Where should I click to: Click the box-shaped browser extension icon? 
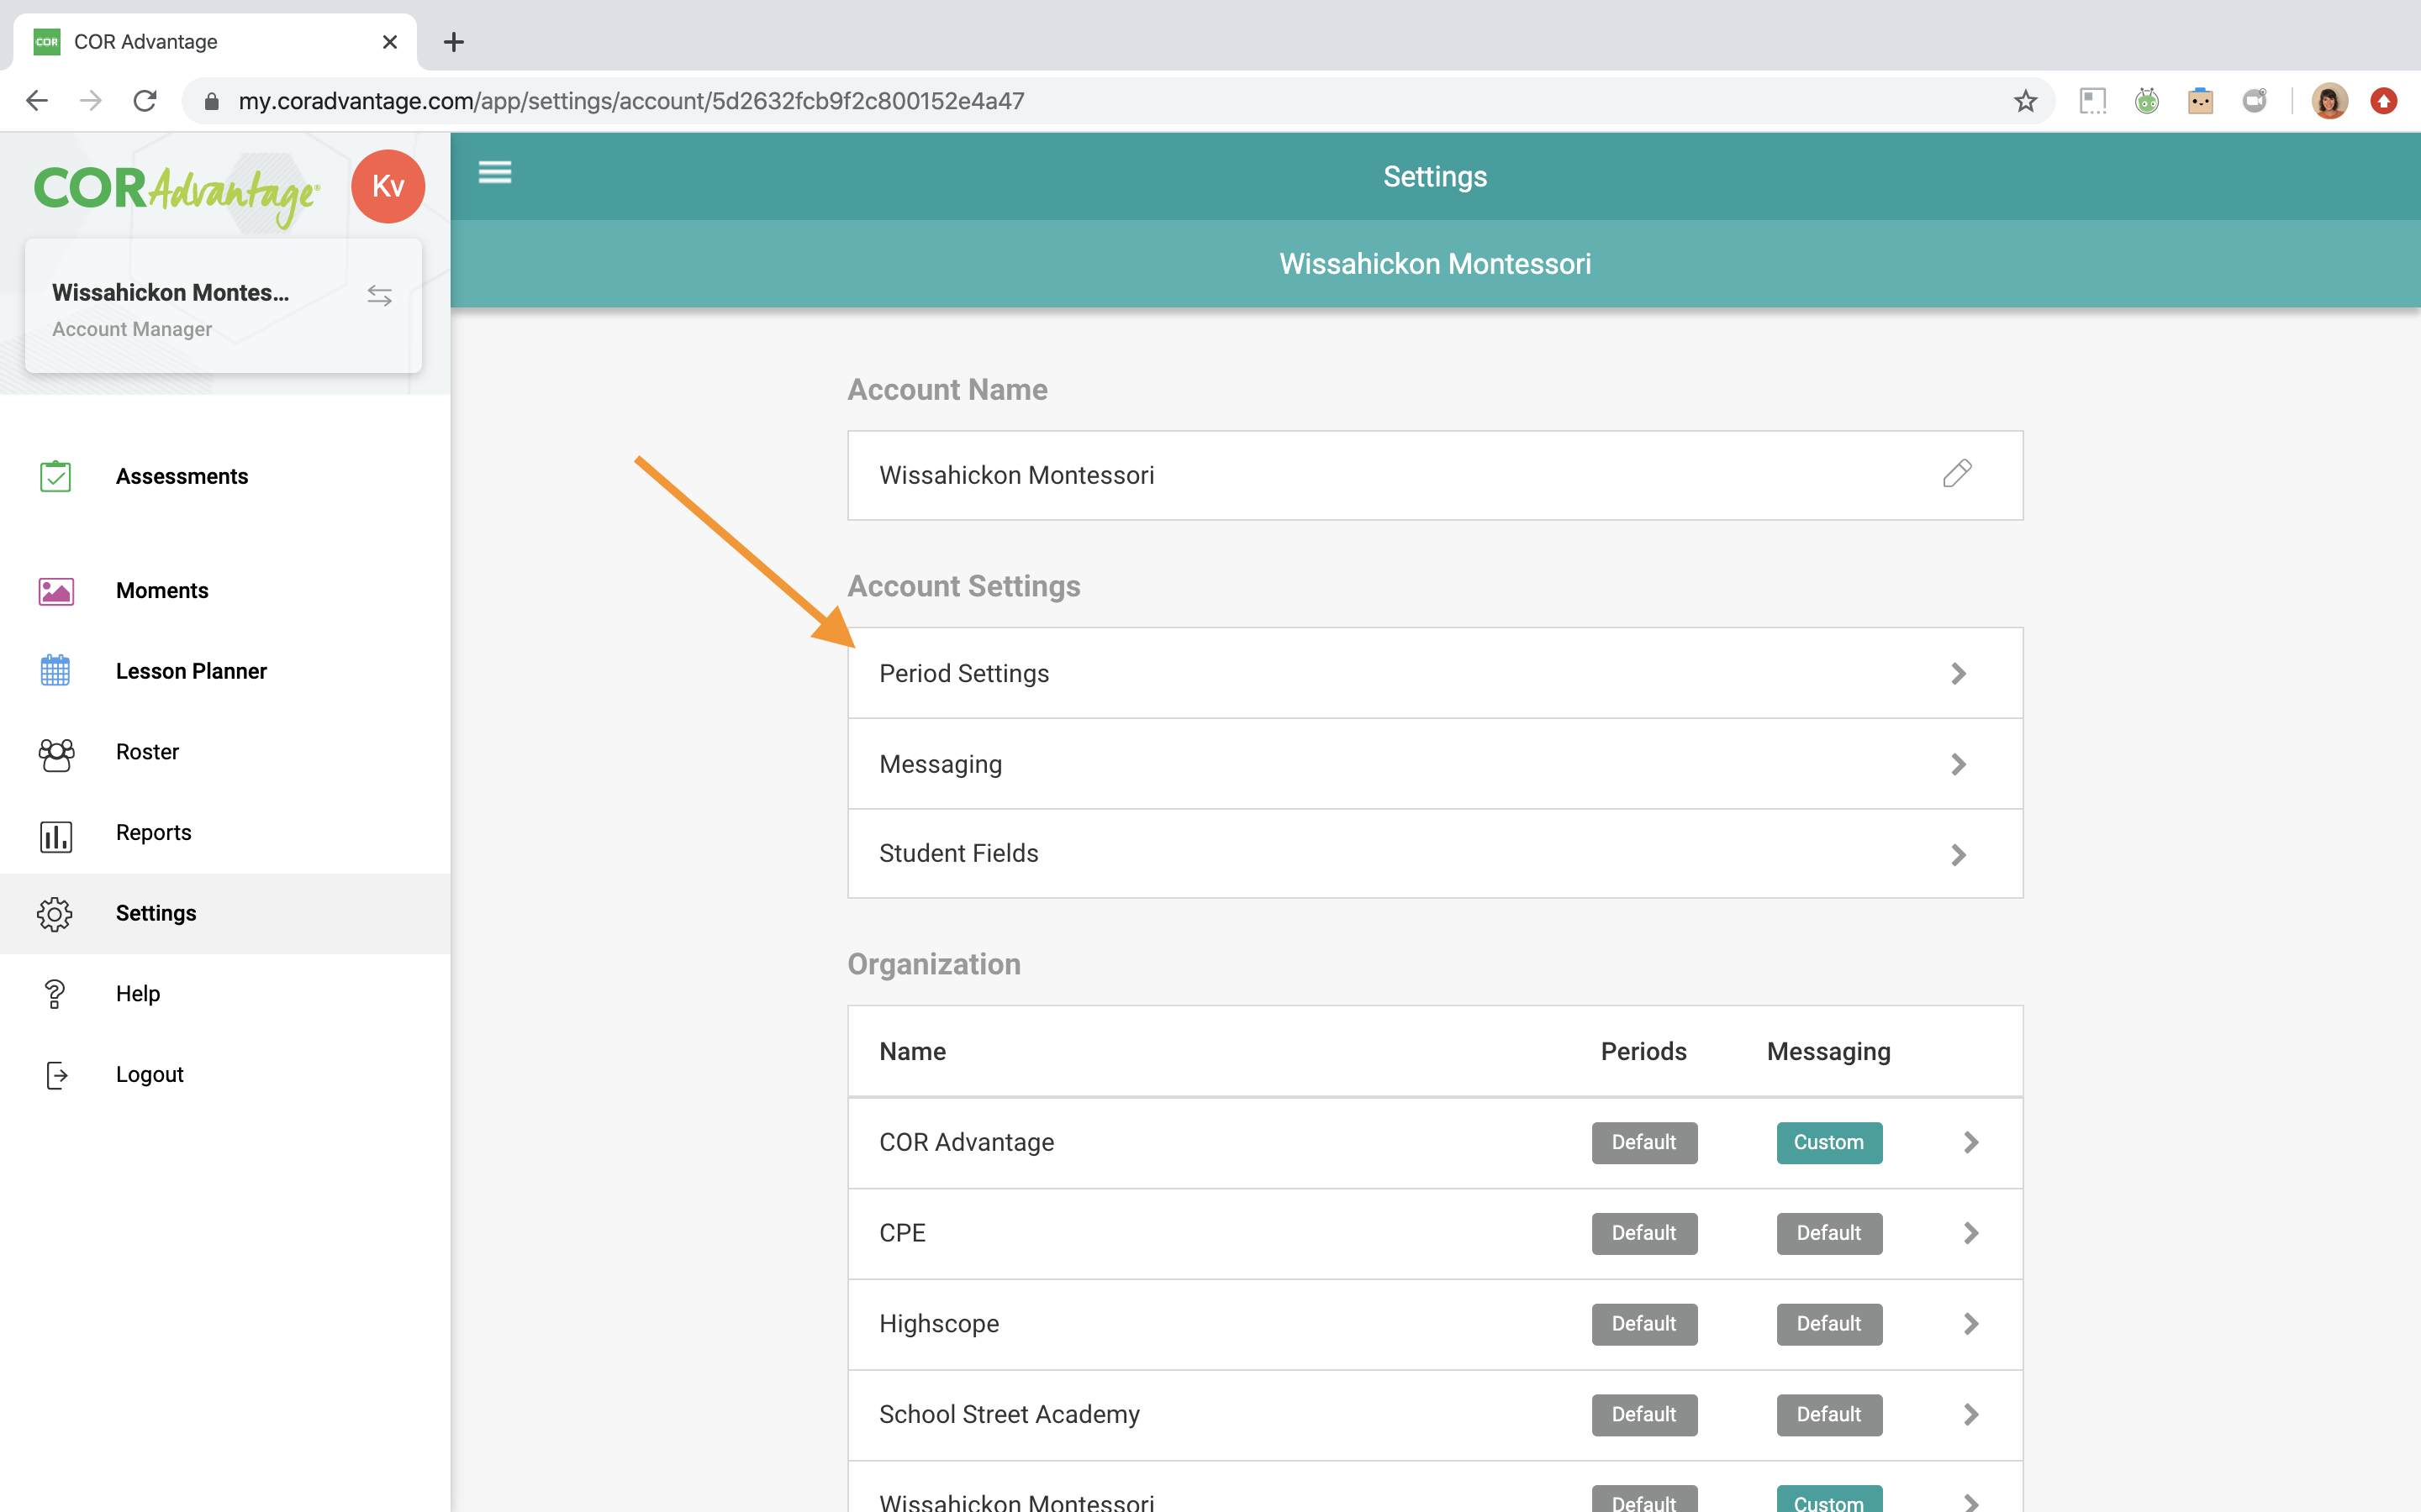[x=2200, y=101]
